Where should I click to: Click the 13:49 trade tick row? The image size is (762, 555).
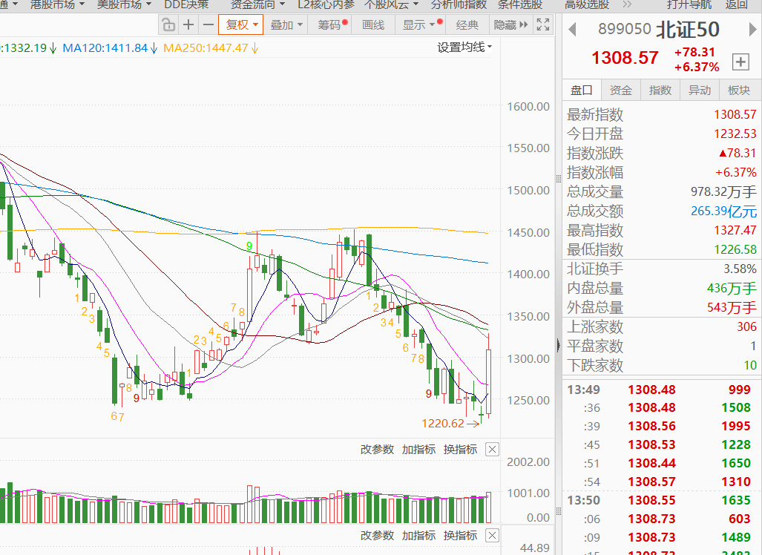(661, 390)
